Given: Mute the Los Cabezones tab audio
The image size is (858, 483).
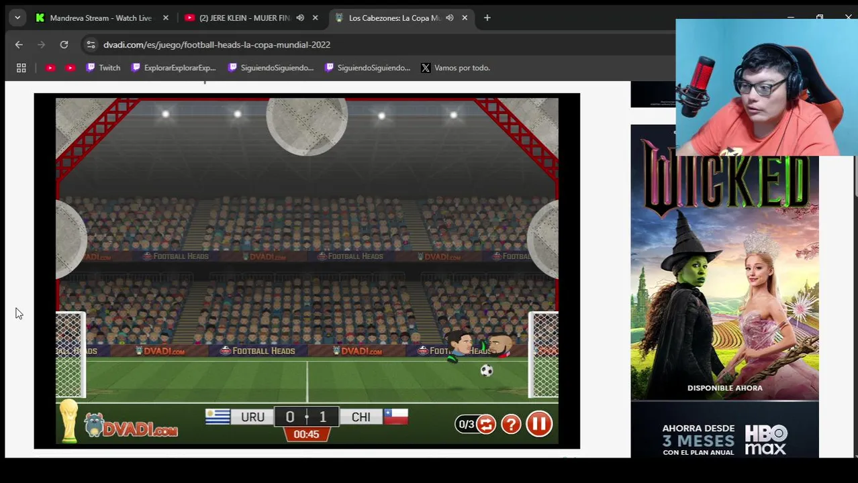Looking at the screenshot, I should (x=449, y=18).
